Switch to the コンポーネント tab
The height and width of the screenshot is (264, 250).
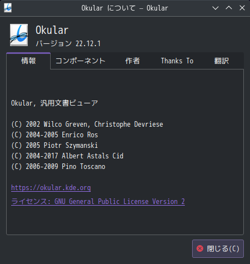[x=80, y=61]
